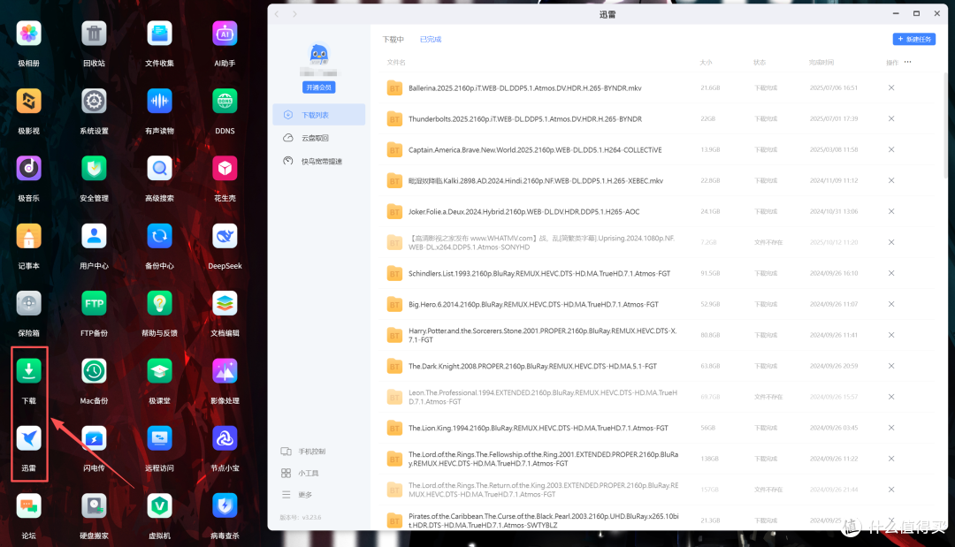Launch the 极音乐 music app

click(x=28, y=169)
